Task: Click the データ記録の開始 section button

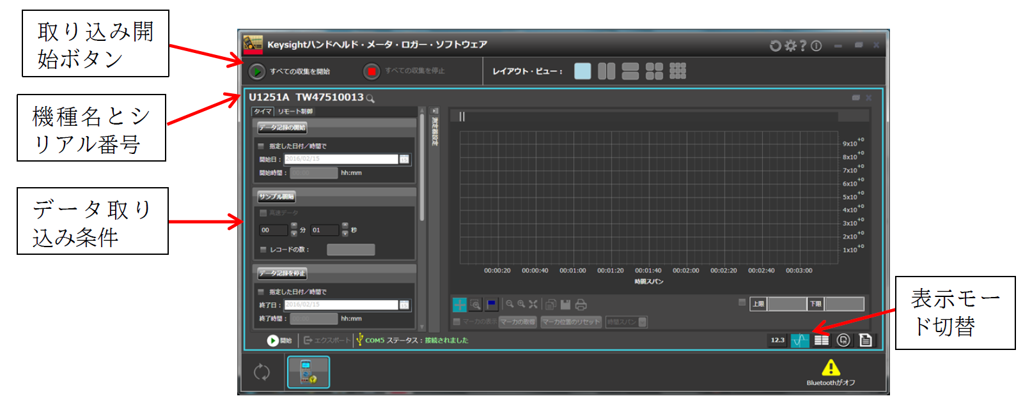Action: click(283, 128)
